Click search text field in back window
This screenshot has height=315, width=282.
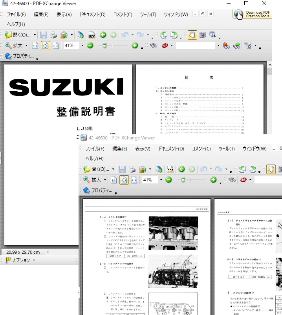196,46
